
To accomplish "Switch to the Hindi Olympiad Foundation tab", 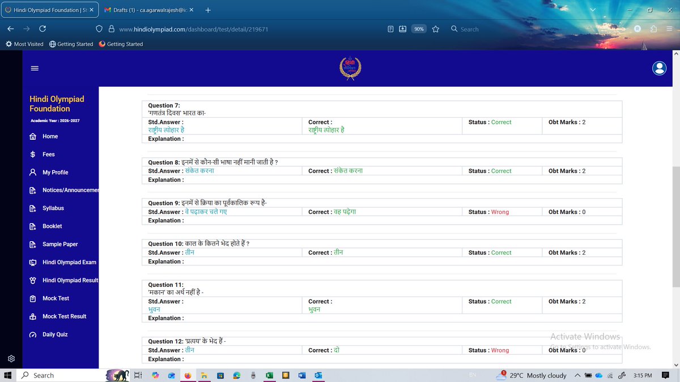I will pyautogui.click(x=49, y=10).
